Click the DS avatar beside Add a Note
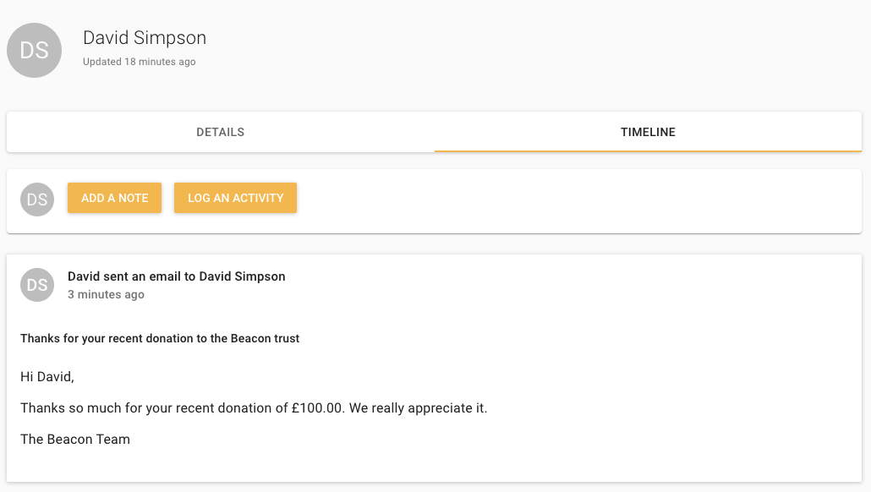This screenshot has width=871, height=492. 37,200
